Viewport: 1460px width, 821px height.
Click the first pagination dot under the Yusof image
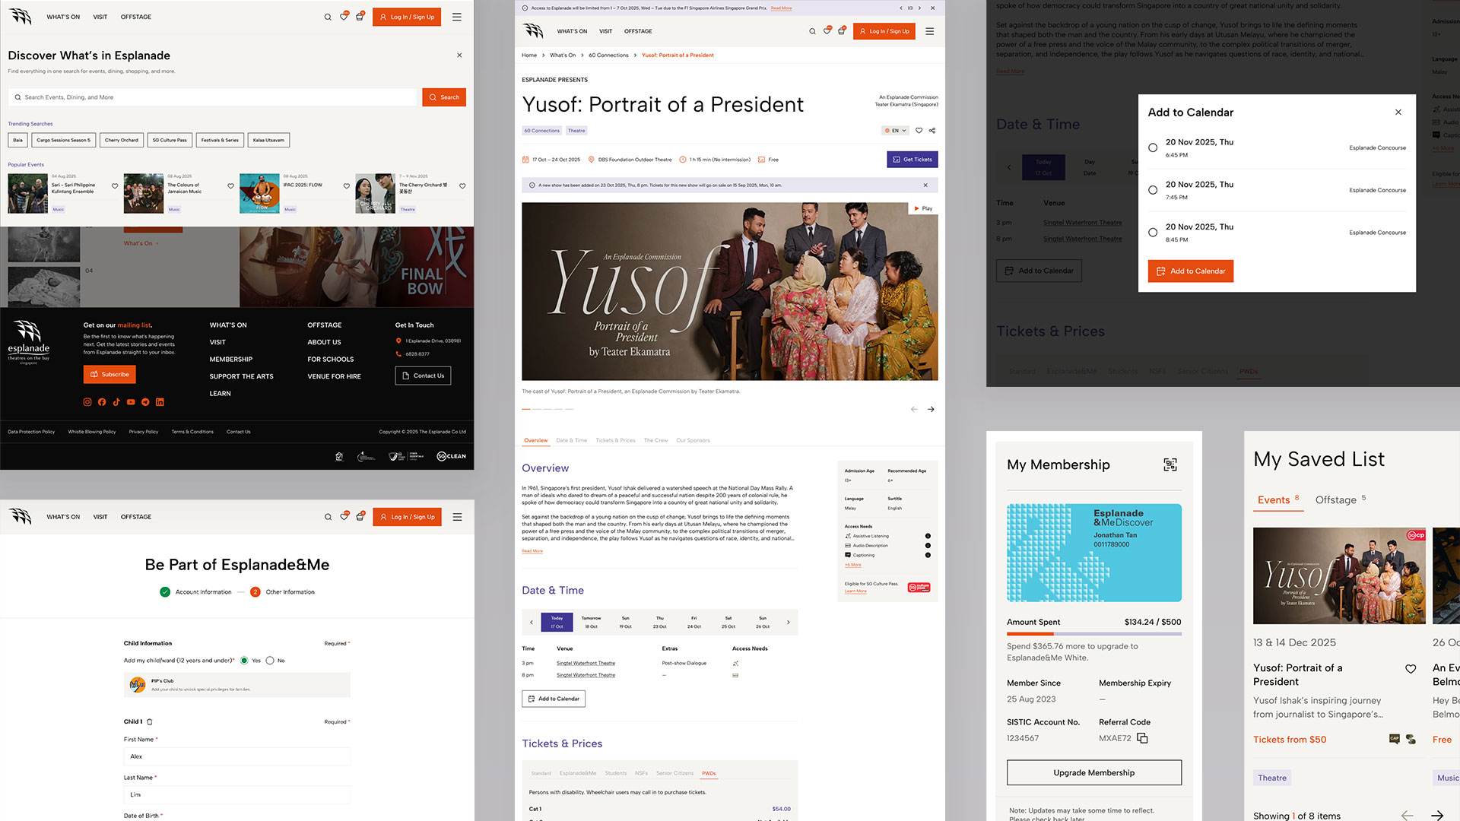coord(526,409)
